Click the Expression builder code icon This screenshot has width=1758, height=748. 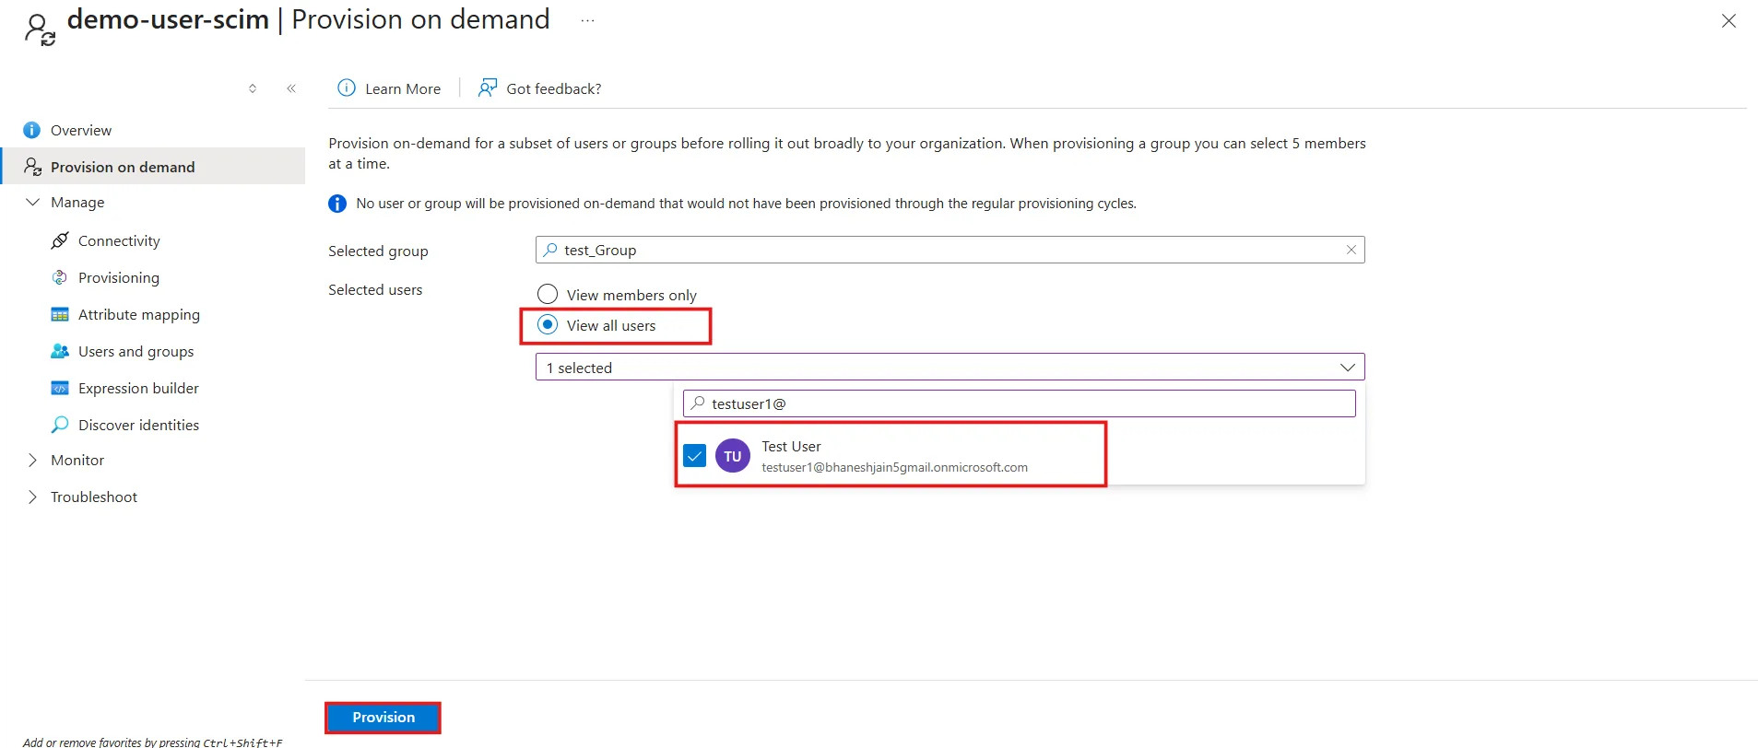click(x=60, y=388)
